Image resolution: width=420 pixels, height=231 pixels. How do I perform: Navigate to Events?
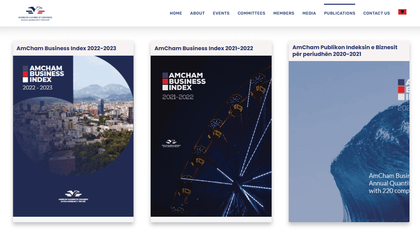tap(221, 13)
